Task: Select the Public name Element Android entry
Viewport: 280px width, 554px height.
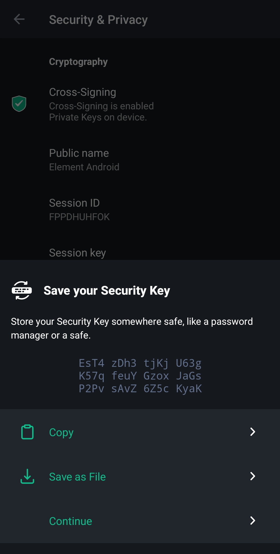Action: [84, 160]
